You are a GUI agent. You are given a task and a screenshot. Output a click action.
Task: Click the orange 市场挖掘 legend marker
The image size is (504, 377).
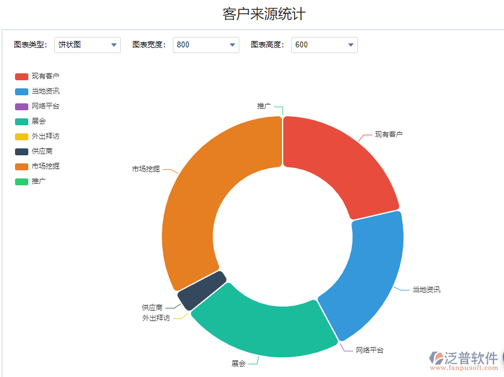[21, 166]
